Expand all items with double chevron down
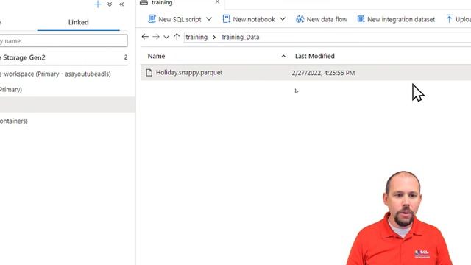Viewport: 471px width, 265px height. (x=110, y=4)
